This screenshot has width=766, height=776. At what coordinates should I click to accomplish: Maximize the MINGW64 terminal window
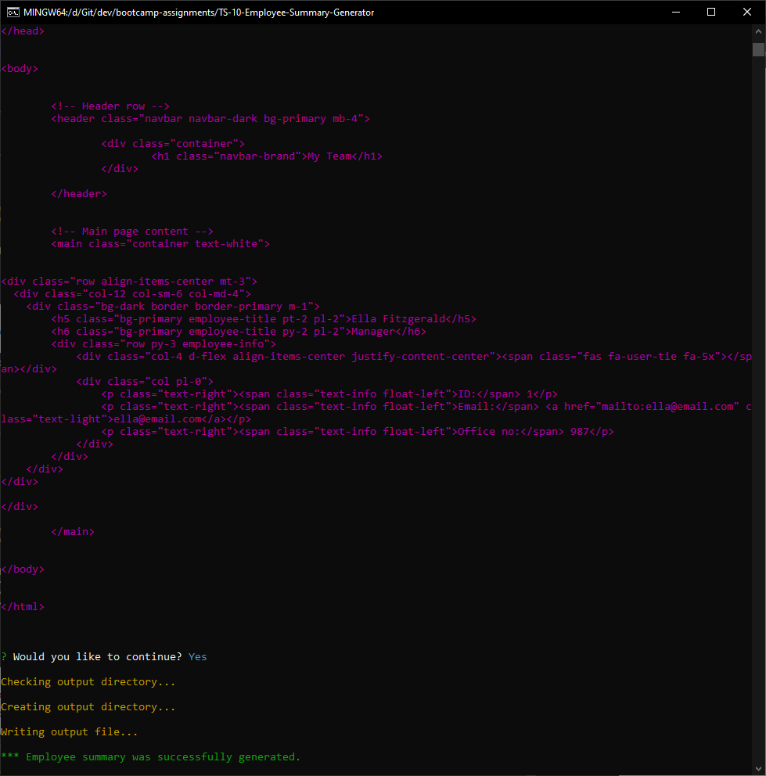point(710,12)
